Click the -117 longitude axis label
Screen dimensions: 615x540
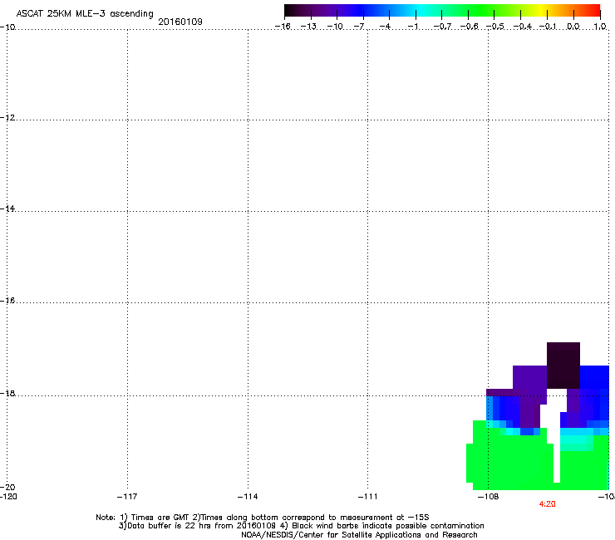[127, 497]
